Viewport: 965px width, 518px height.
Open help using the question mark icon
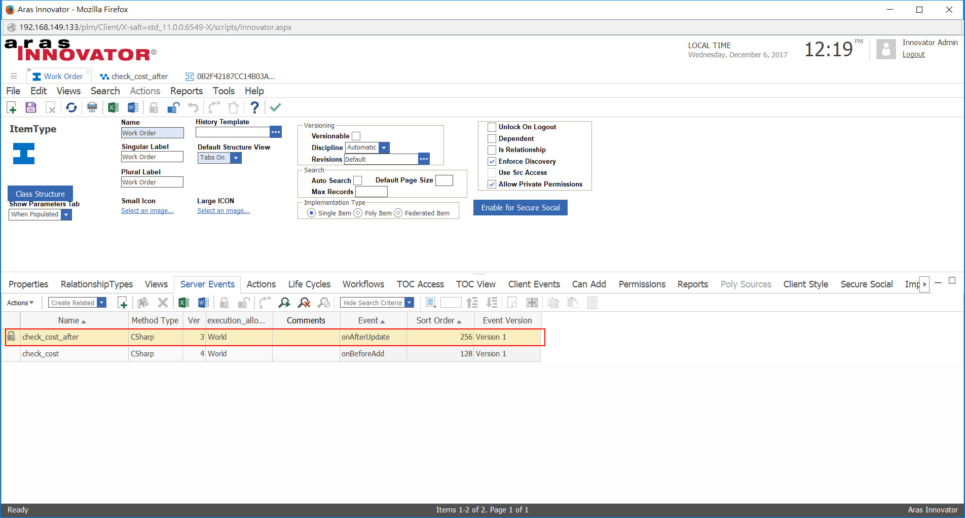click(254, 107)
